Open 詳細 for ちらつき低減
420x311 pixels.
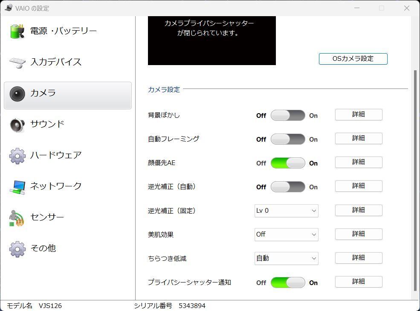click(359, 258)
